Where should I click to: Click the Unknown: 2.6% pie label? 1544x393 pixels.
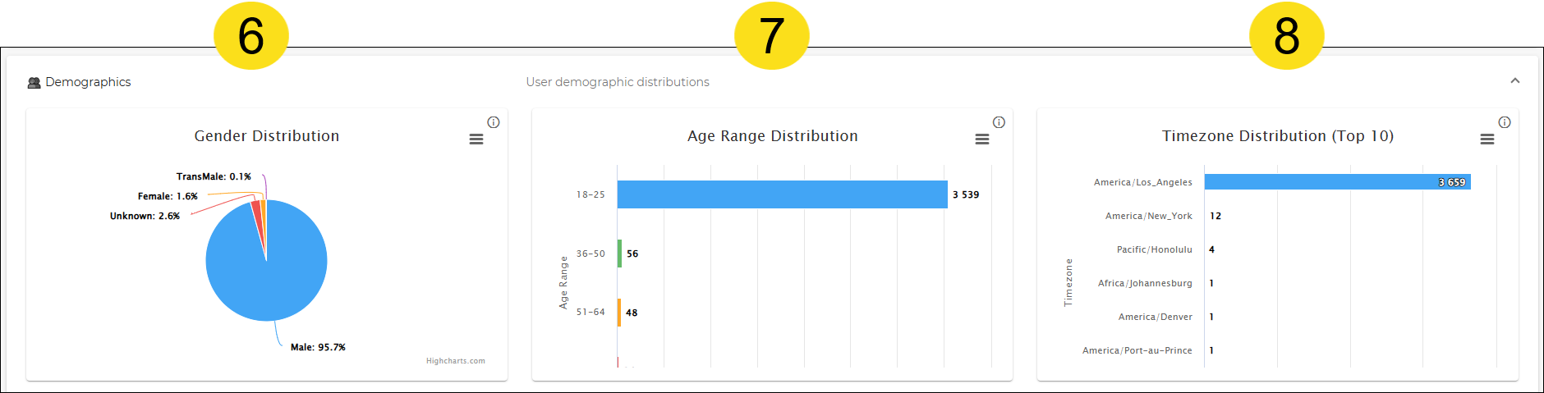click(x=145, y=217)
